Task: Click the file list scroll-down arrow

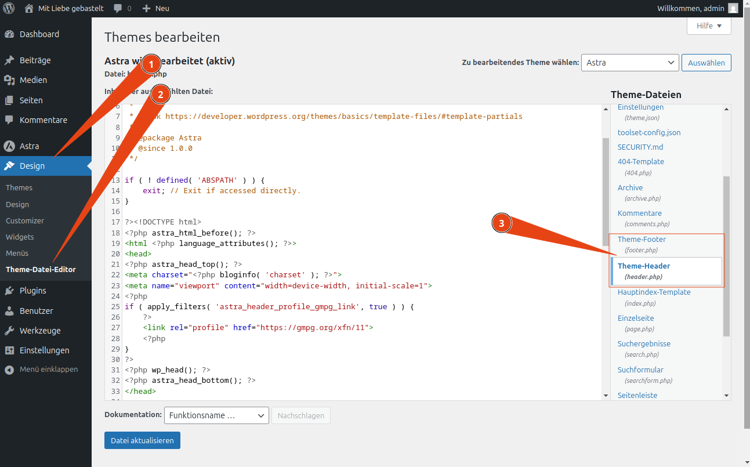Action: (x=726, y=396)
